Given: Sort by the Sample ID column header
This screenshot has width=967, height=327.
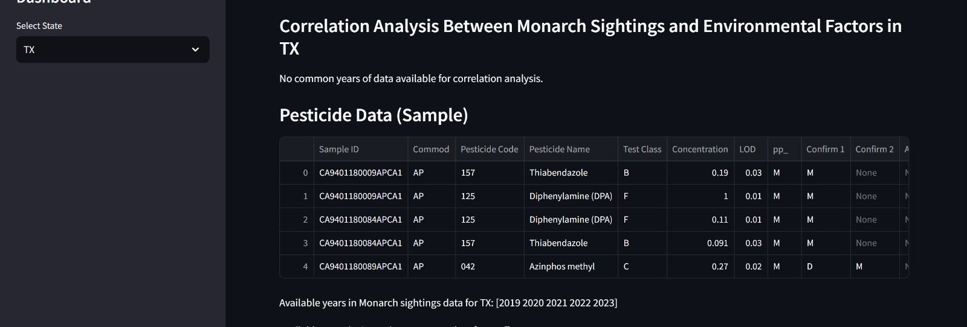Looking at the screenshot, I should (x=360, y=149).
